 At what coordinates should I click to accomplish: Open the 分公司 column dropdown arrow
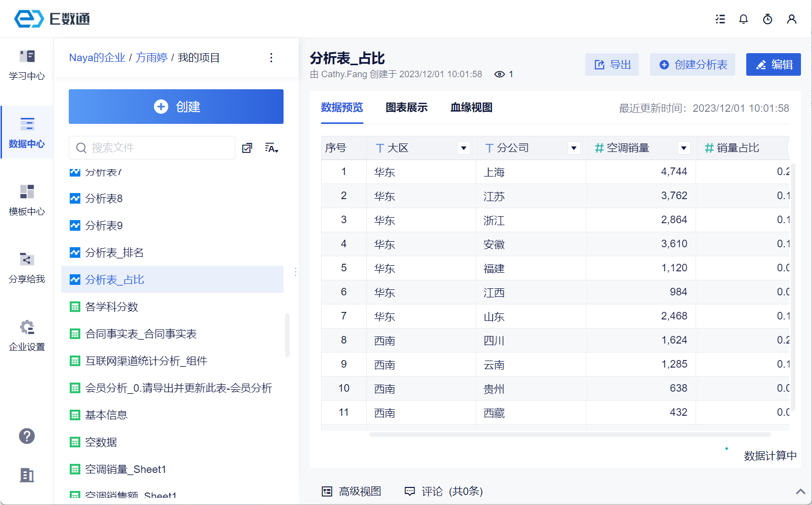(574, 148)
